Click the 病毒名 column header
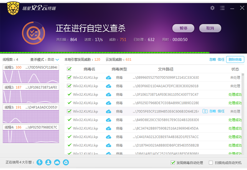This screenshot has height=170, width=247. pos(89,69)
